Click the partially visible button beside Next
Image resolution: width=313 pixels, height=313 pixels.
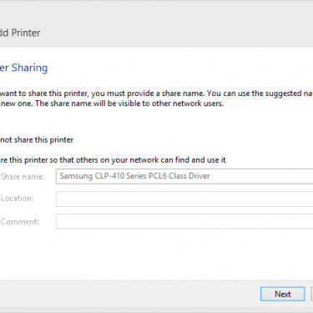[x=312, y=294]
